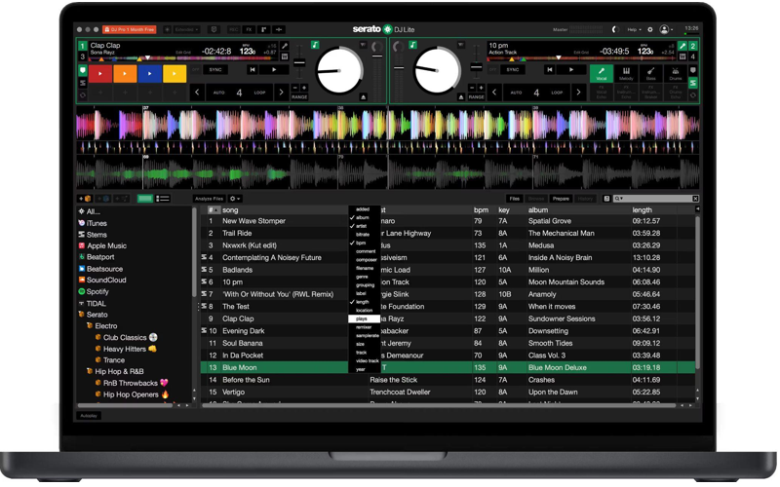Screen dimensions: 780x487
Task: Select the highlighted plays column option
Action: (364, 319)
